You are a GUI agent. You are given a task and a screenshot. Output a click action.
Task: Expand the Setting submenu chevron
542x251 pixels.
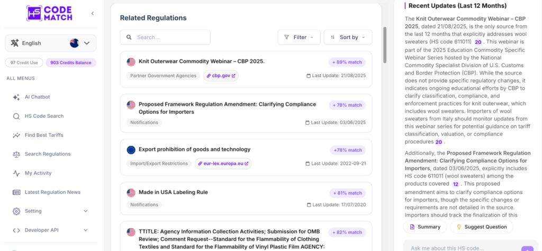(x=86, y=211)
